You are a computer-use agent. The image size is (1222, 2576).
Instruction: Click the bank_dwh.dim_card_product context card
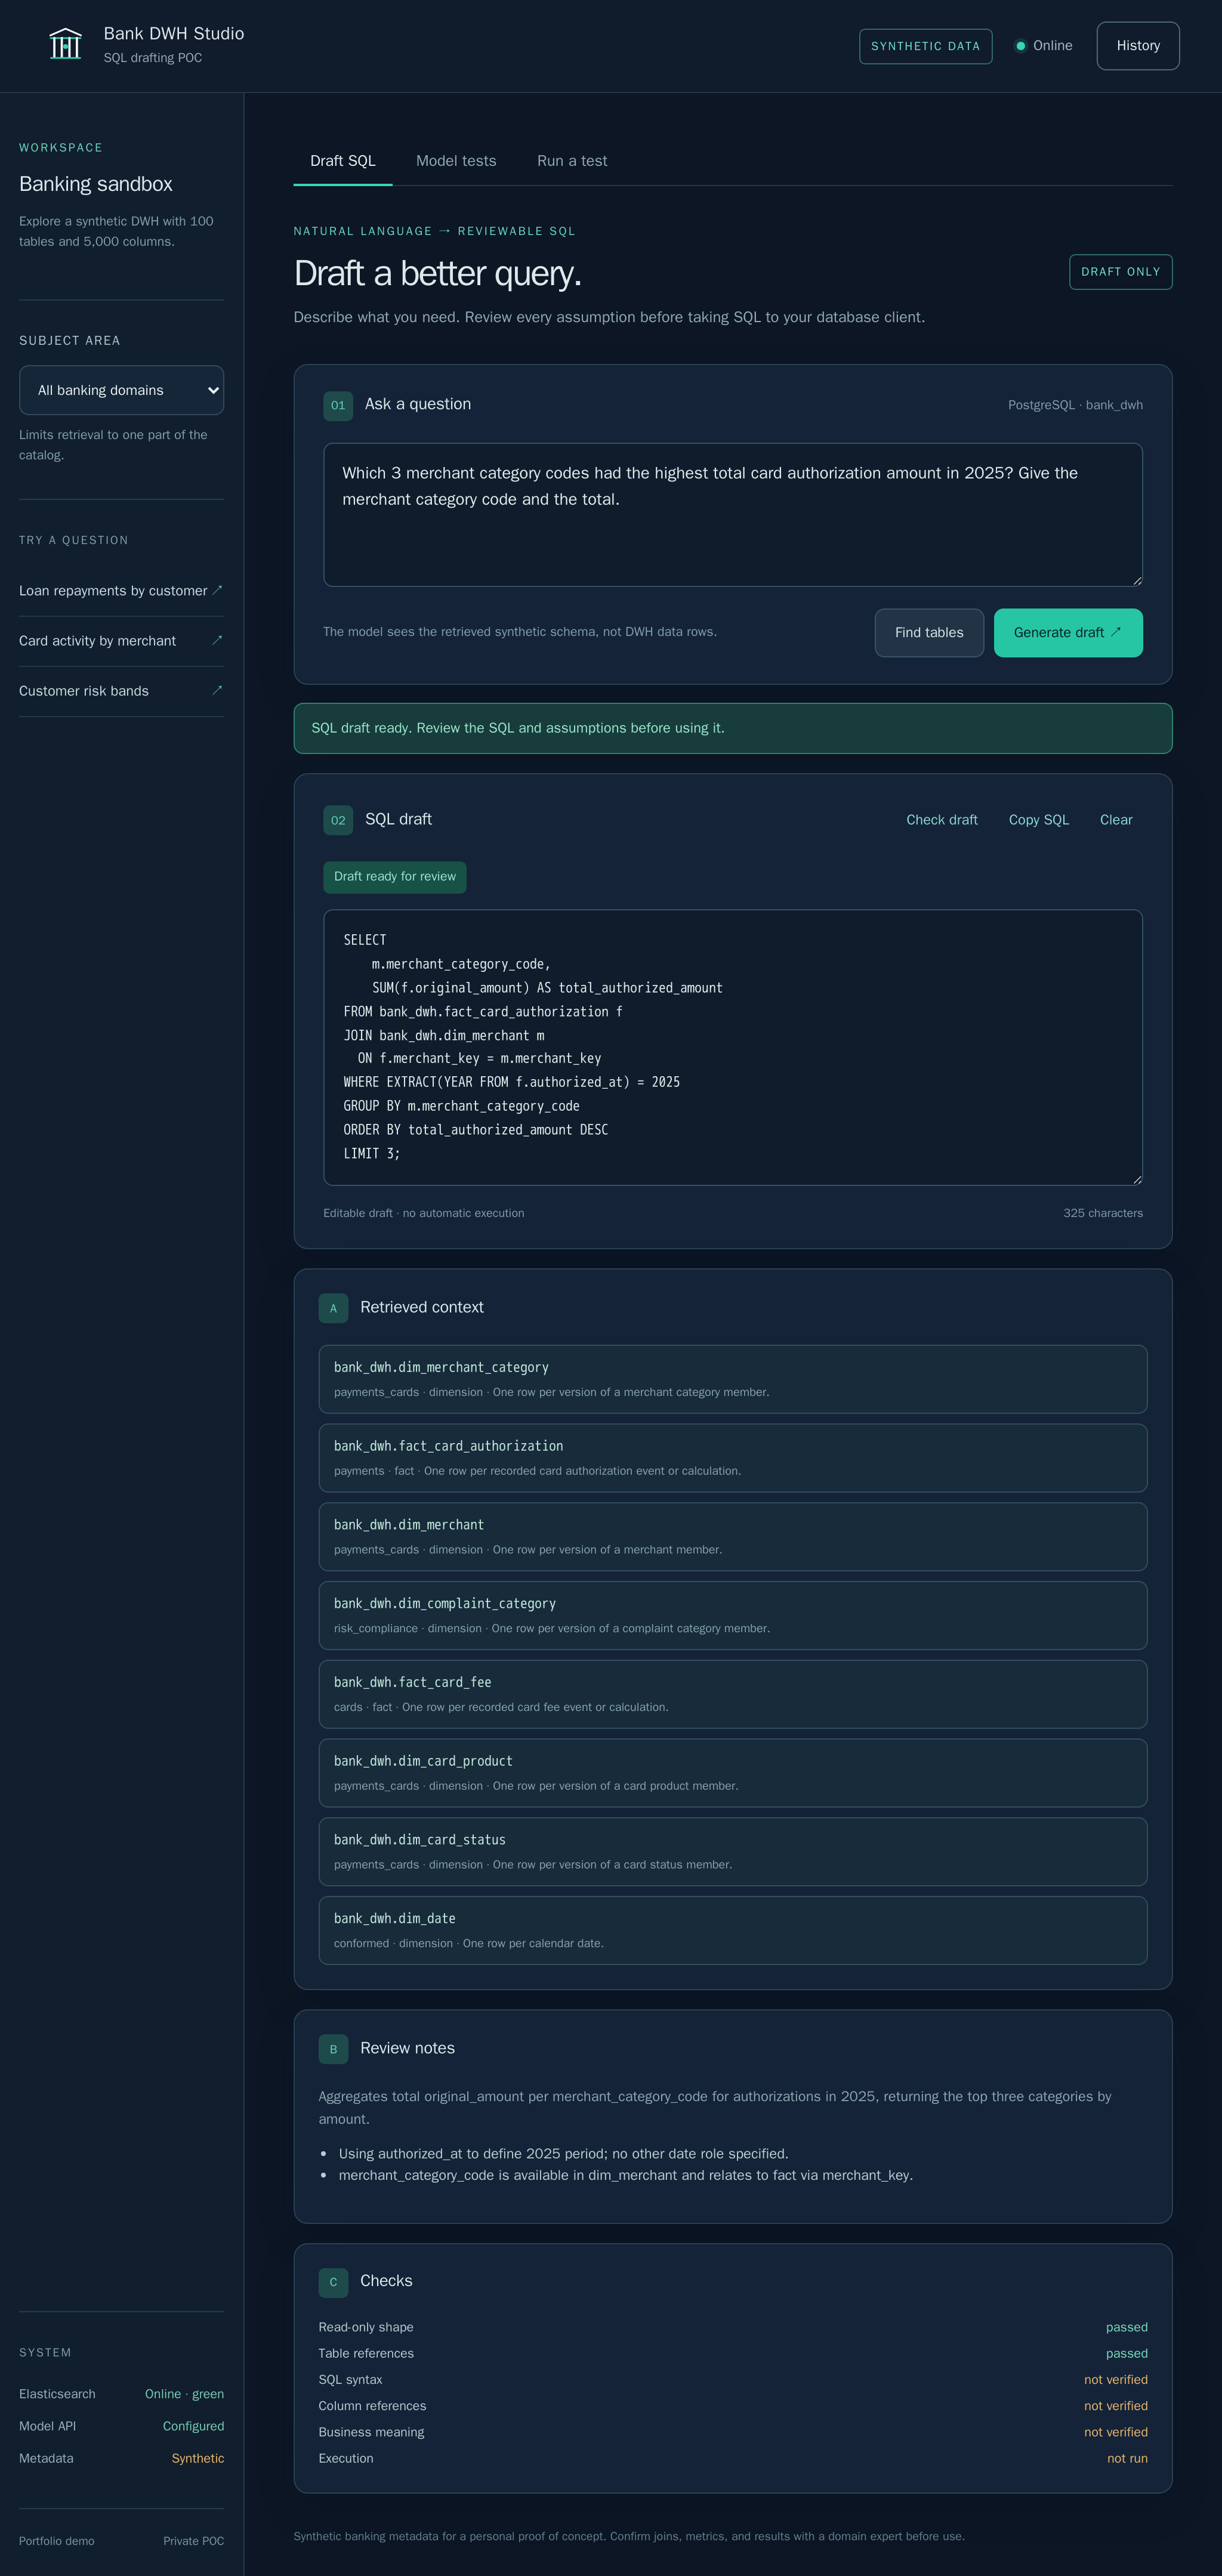coord(733,1773)
